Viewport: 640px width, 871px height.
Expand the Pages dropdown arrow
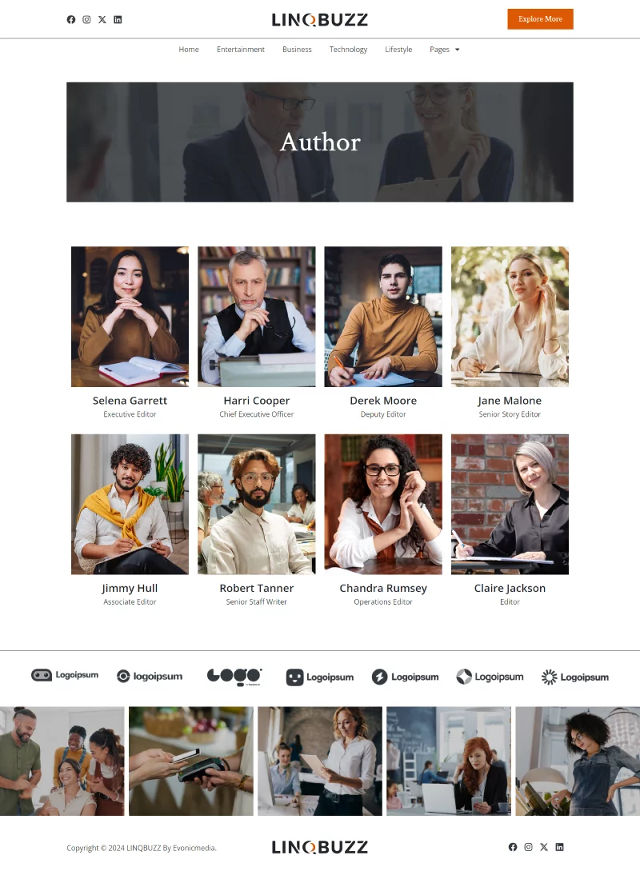click(458, 50)
